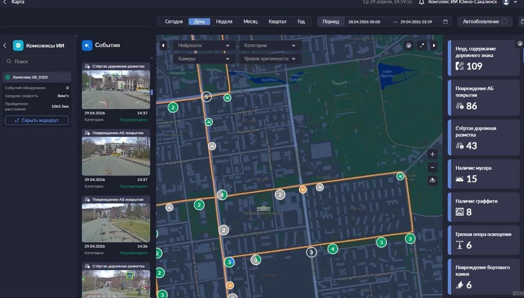The height and width of the screenshot is (298, 524).
Task: Open notifications with the bell icon
Action: point(421,2)
